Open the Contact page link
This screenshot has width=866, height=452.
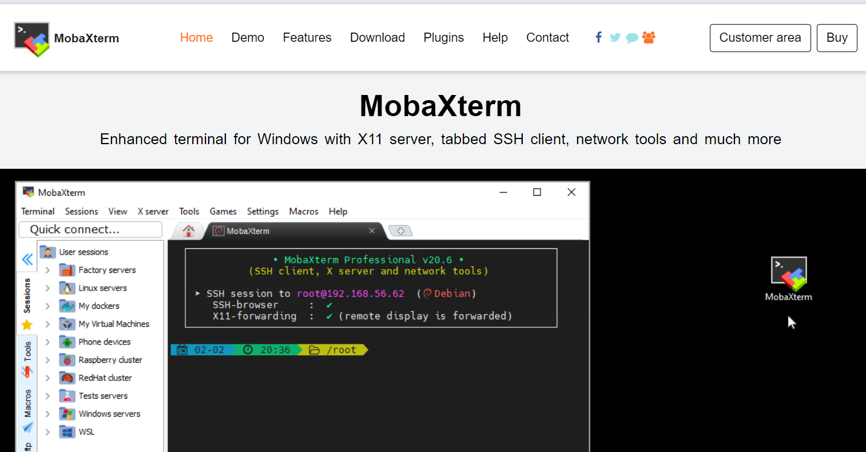pos(547,38)
